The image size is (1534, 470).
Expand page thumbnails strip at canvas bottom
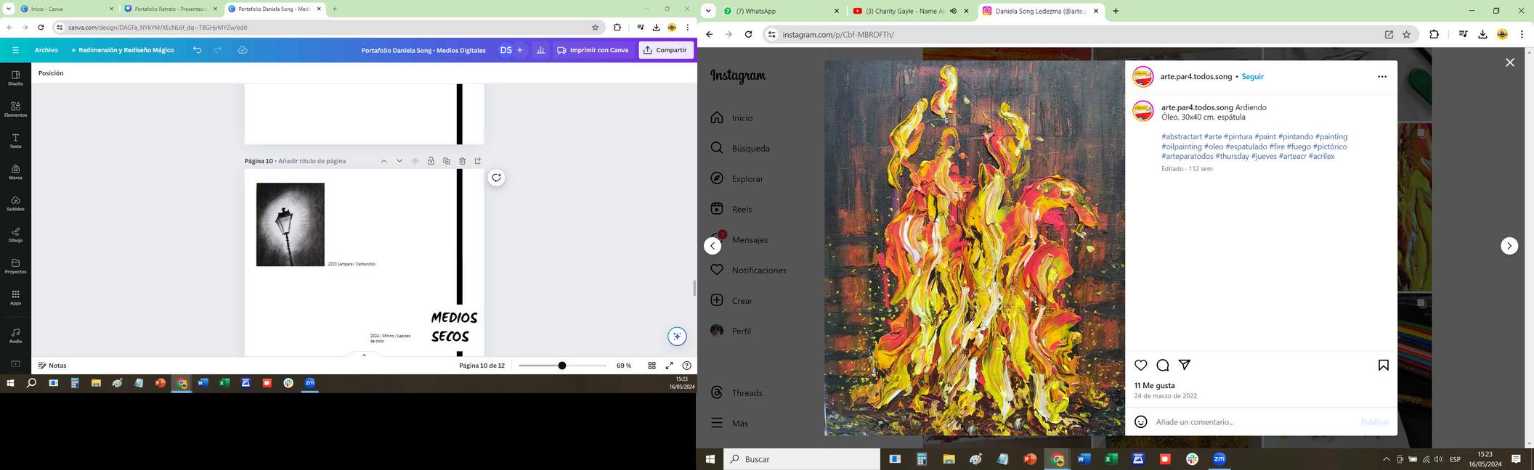pyautogui.click(x=364, y=355)
